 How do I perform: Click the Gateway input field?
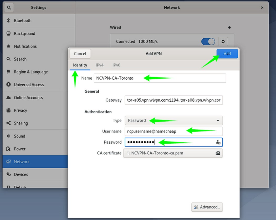pyautogui.click(x=173, y=100)
